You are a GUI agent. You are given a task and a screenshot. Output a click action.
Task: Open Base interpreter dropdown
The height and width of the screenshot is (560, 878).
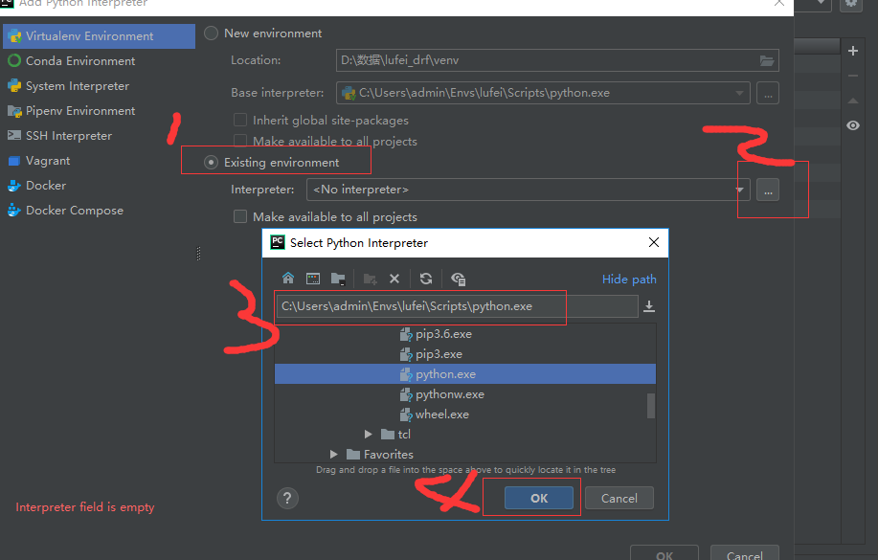click(x=740, y=93)
